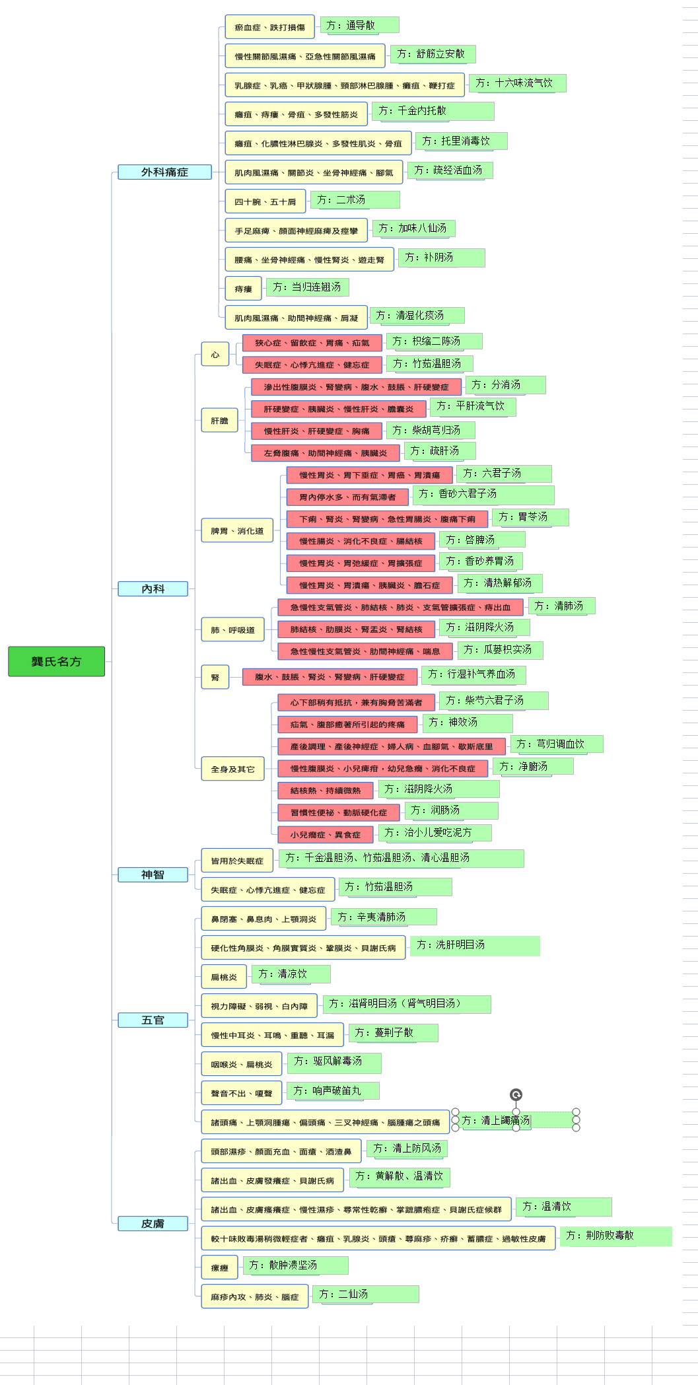
Task: Select the 方:枳缩二陈汤 text box
Action: point(435,341)
